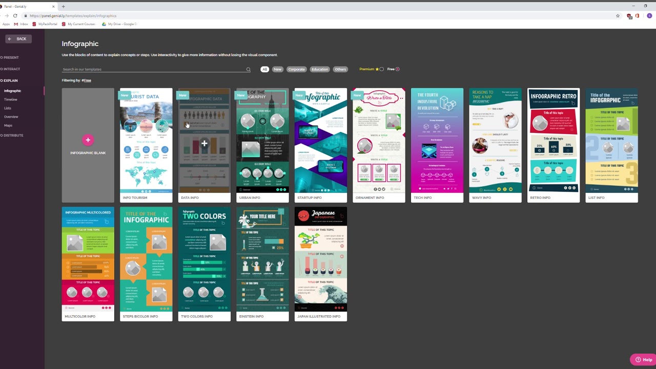This screenshot has height=369, width=656.
Task: Select Lists in the sidebar
Action: (8, 108)
